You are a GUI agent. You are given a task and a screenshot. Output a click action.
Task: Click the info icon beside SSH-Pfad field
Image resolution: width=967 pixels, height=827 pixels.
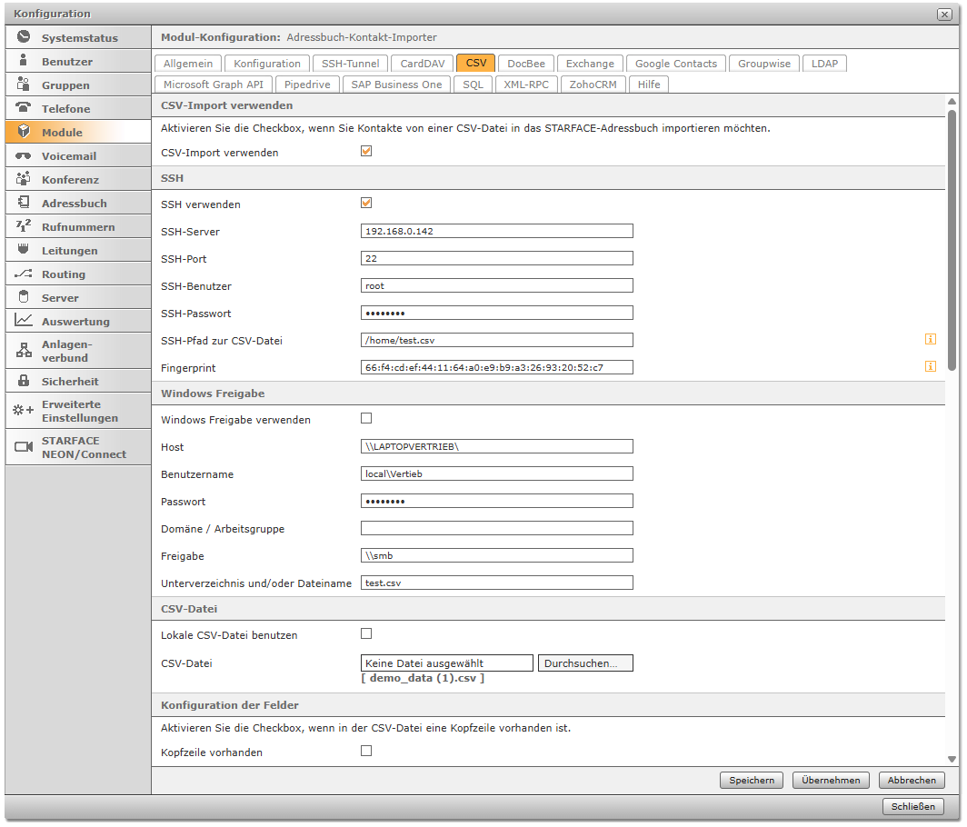pos(930,340)
